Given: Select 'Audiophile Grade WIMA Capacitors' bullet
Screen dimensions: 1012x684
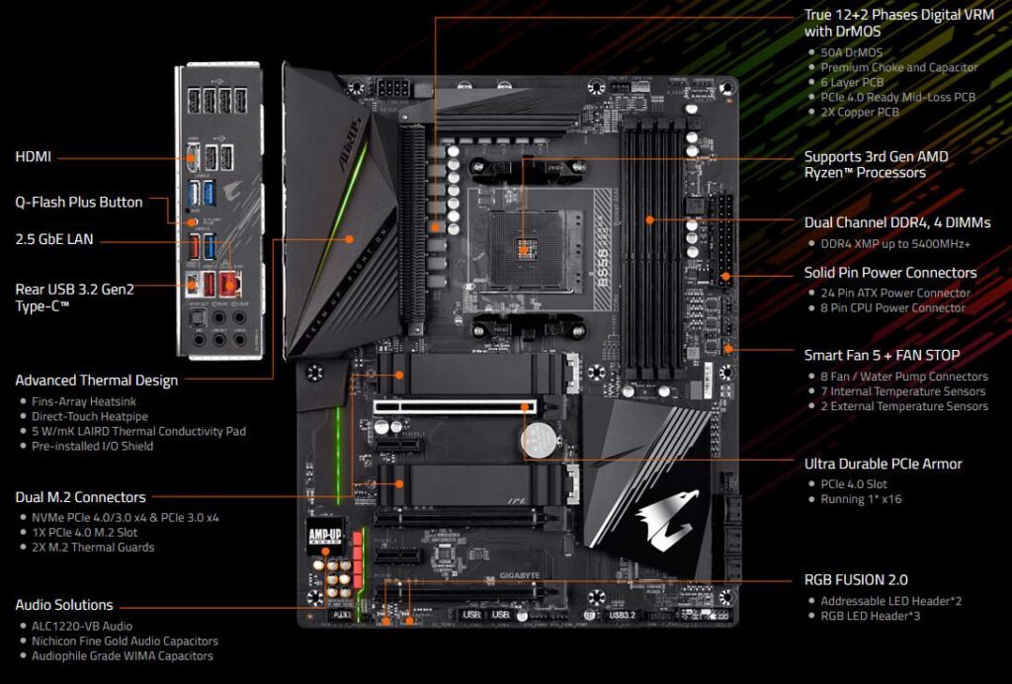Looking at the screenshot, I should [x=122, y=655].
